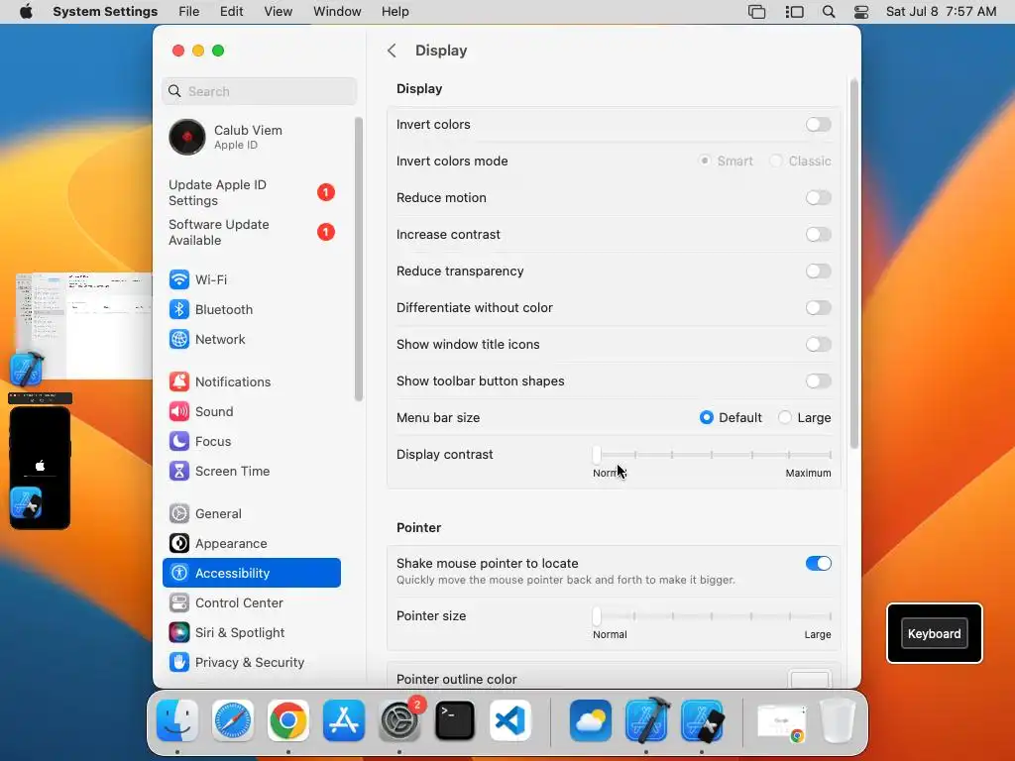Open the Focus moon icon
1015x761 pixels.
click(178, 441)
